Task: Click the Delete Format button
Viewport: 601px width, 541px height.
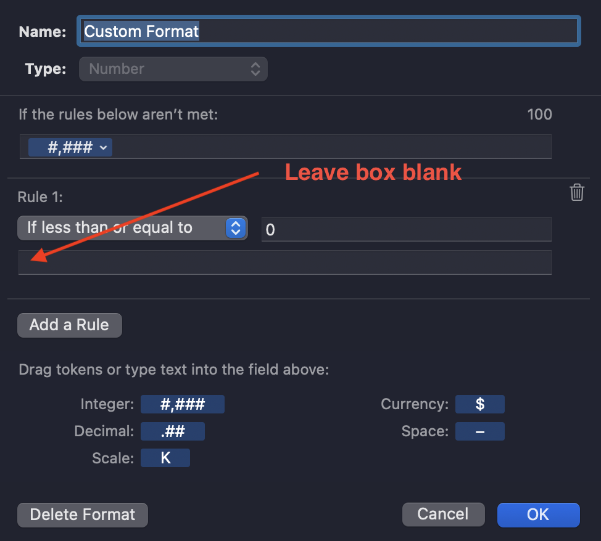Action: pyautogui.click(x=83, y=515)
